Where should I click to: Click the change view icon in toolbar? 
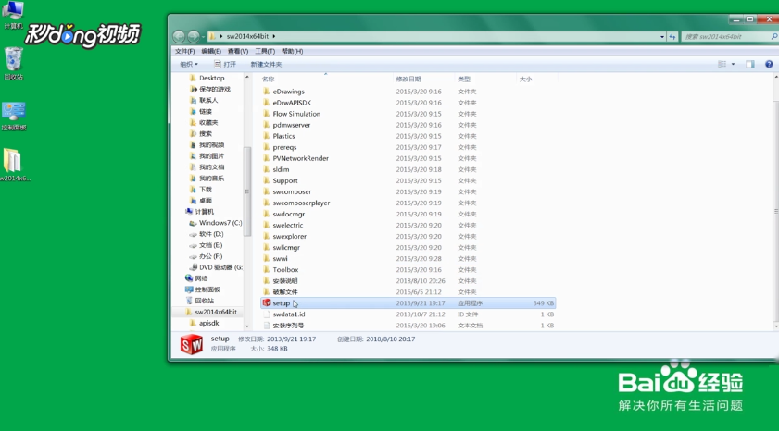[722, 64]
